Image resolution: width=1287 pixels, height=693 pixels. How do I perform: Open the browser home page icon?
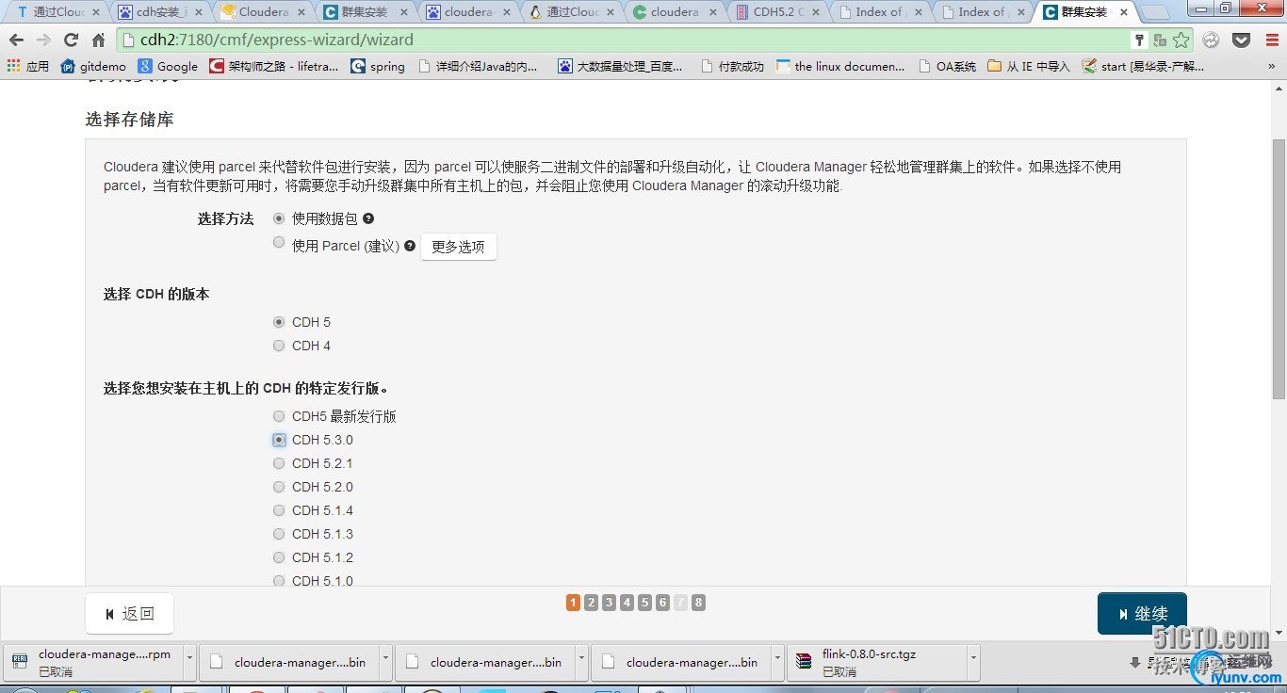[98, 40]
